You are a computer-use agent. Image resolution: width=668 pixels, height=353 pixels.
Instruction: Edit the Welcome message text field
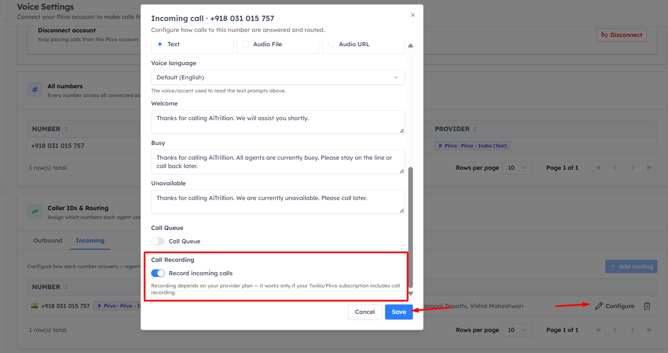click(278, 122)
